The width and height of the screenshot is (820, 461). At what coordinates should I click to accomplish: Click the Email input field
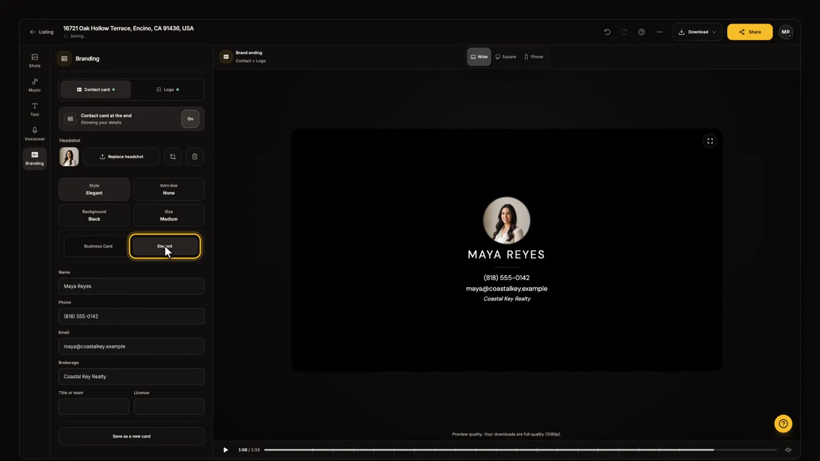132,346
